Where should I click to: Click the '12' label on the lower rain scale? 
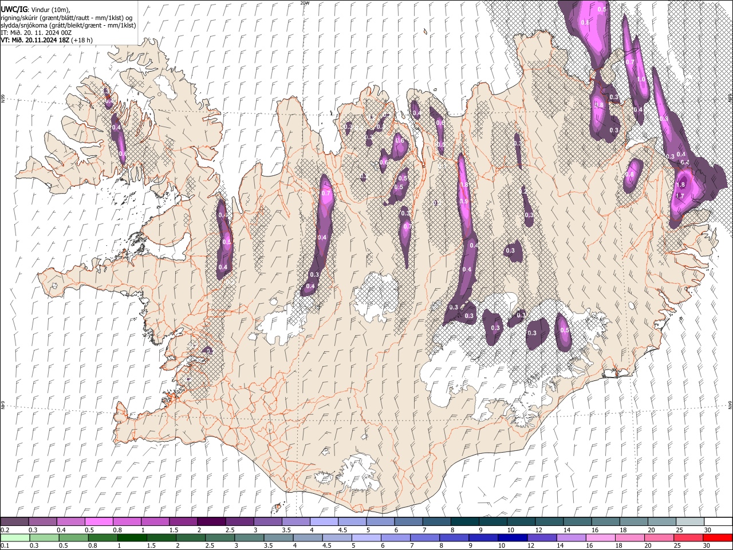[530, 546]
